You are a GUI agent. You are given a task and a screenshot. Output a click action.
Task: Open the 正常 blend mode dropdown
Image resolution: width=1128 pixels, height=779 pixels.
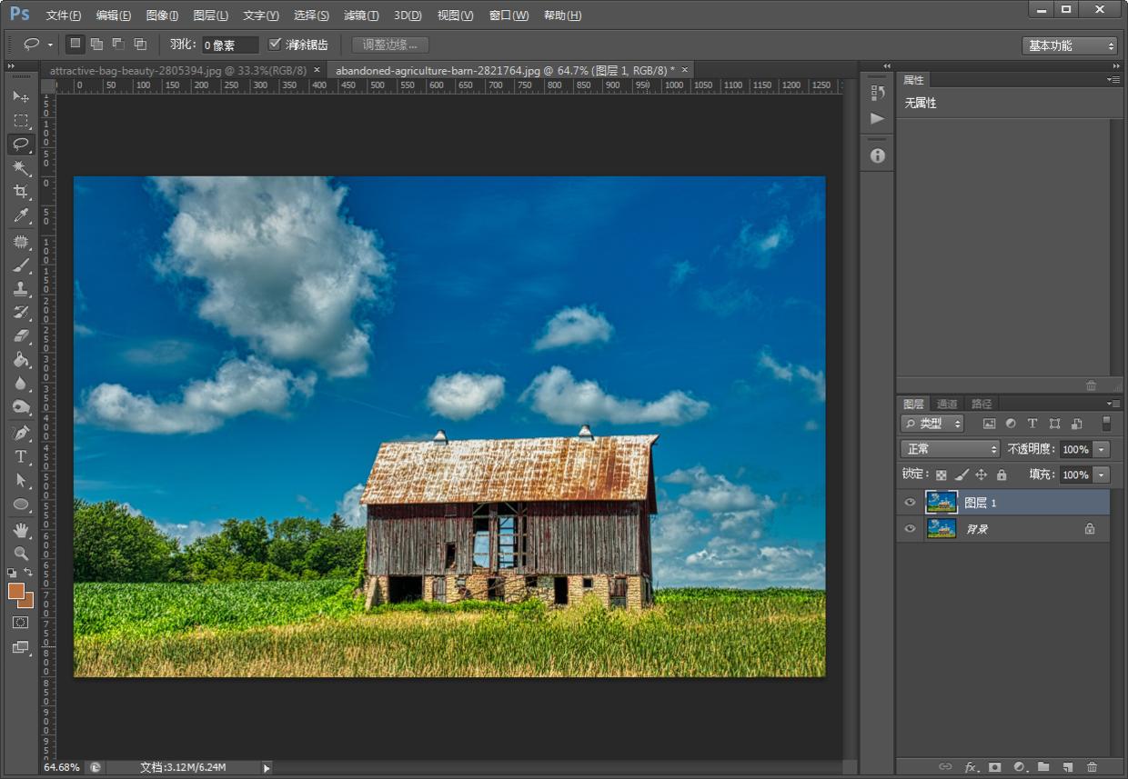950,449
